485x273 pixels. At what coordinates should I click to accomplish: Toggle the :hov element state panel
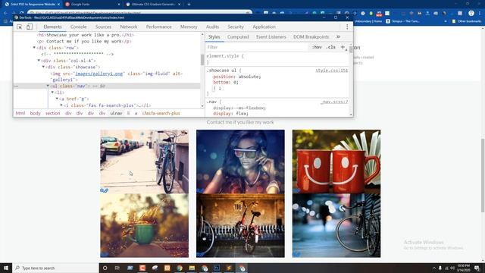point(317,47)
